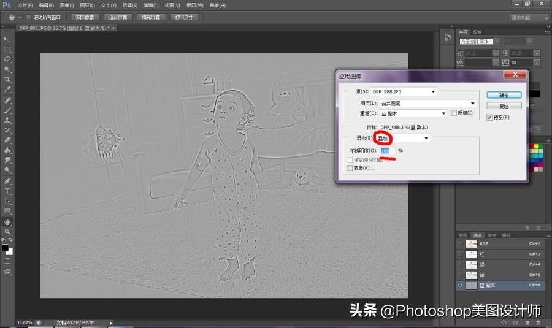
Task: Open the tracking value 20 dropdown
Action: (537, 63)
